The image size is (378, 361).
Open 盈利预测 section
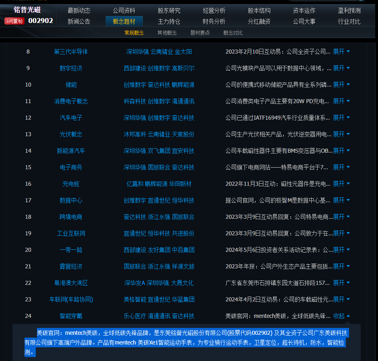pos(349,10)
